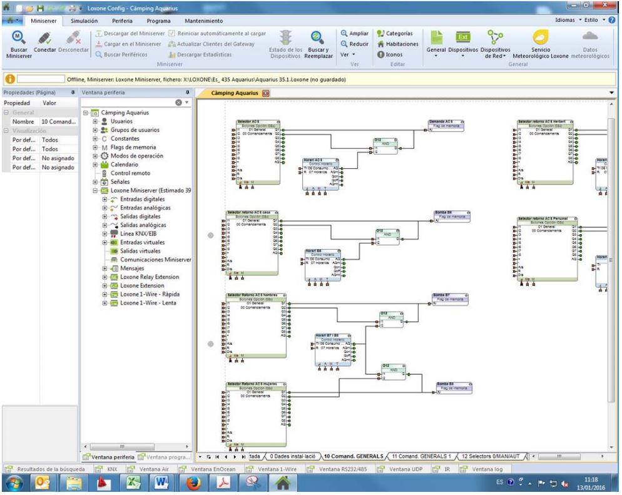622x495 pixels.
Task: Open Habitaciones editor
Action: coord(397,44)
